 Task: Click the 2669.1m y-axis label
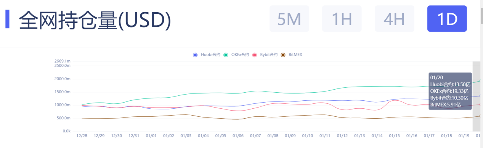[x=63, y=61]
